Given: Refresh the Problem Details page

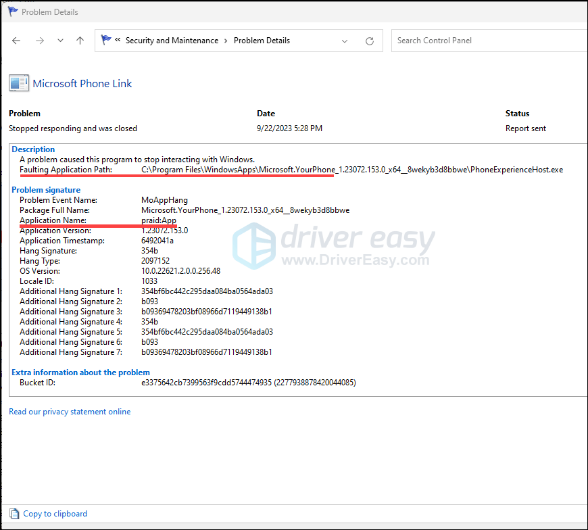Looking at the screenshot, I should click(x=369, y=41).
